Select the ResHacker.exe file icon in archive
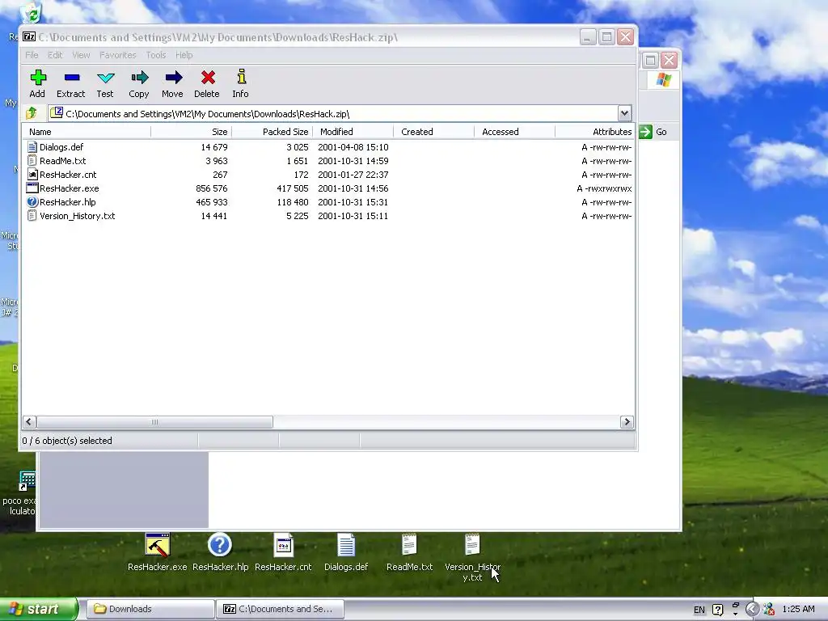 tap(32, 188)
